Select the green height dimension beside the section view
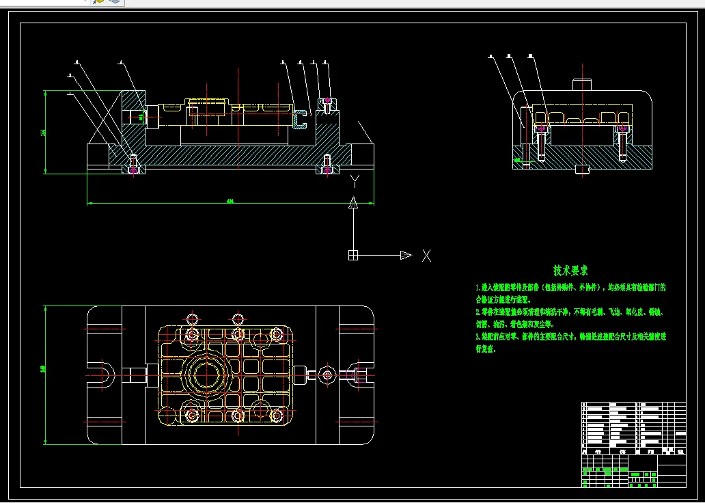705x503 pixels. (x=45, y=132)
